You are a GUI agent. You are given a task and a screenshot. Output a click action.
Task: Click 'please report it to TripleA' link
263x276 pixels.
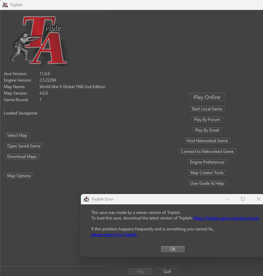(x=115, y=235)
